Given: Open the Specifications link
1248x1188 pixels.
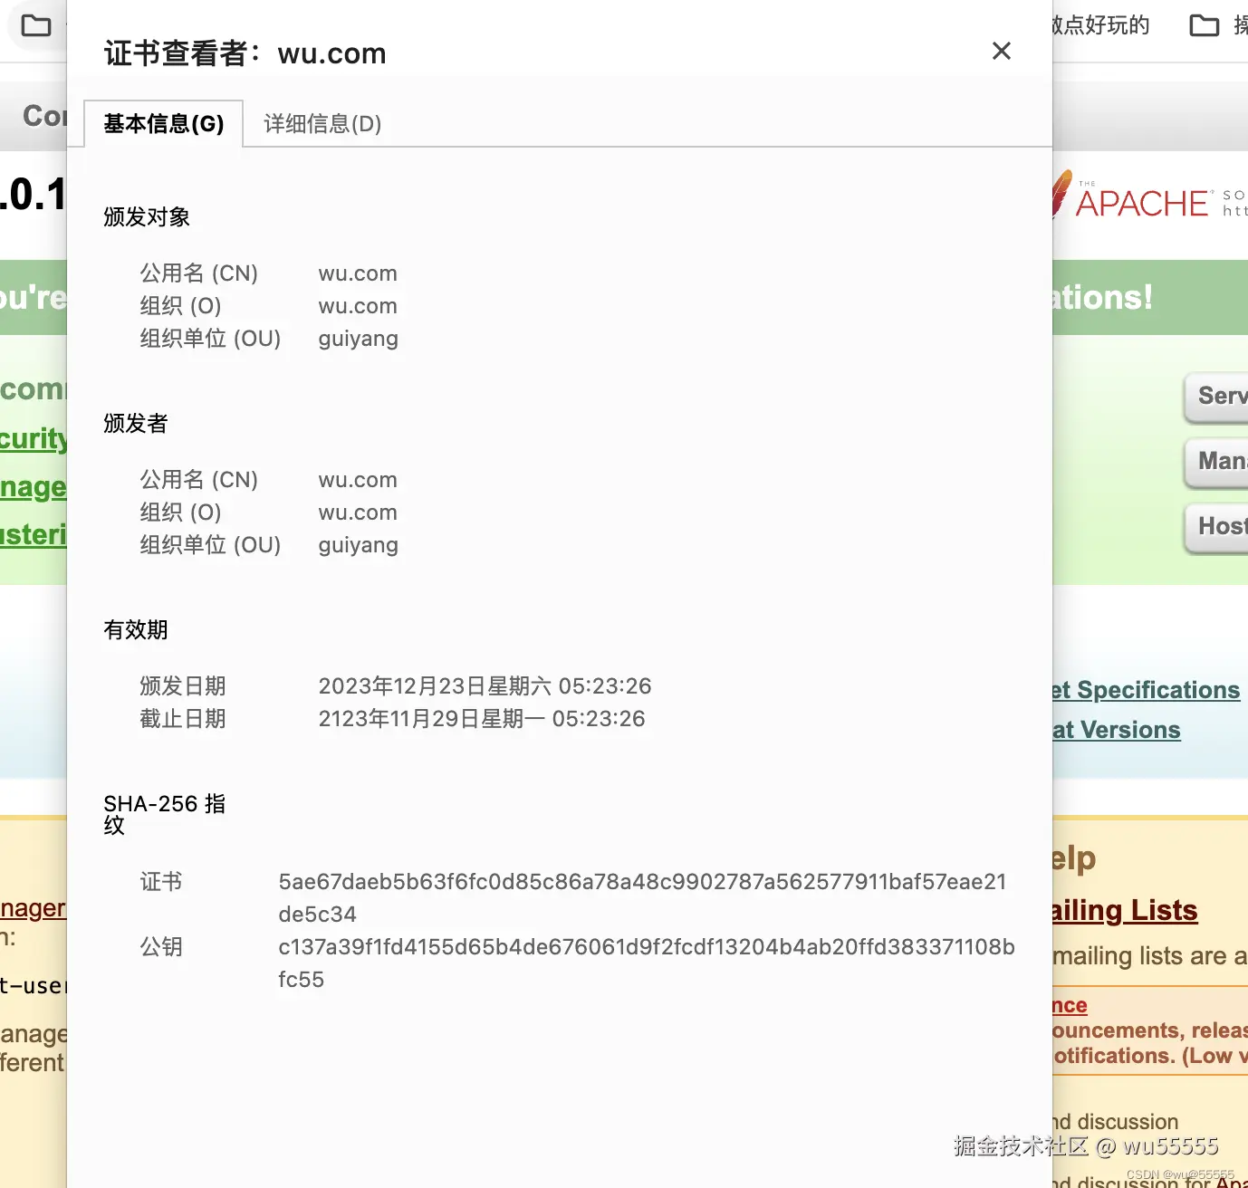Looking at the screenshot, I should pos(1147,690).
